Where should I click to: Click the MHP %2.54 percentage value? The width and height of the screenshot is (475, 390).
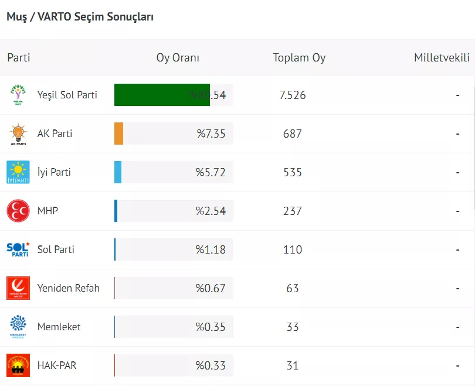pyautogui.click(x=211, y=211)
